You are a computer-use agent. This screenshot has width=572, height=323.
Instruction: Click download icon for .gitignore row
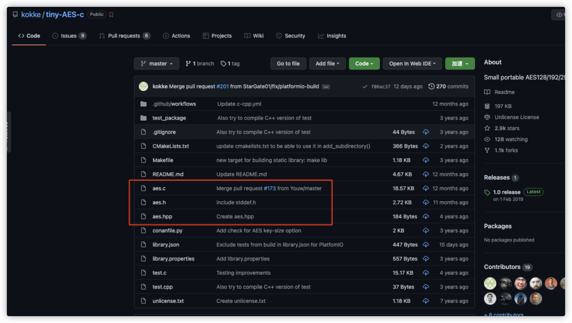point(426,132)
